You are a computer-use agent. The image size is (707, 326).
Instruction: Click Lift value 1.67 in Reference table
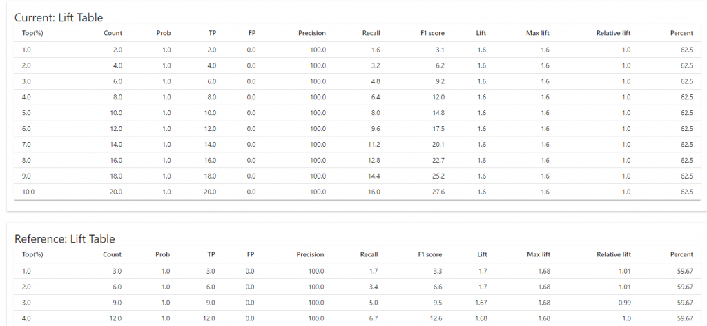[x=480, y=303]
